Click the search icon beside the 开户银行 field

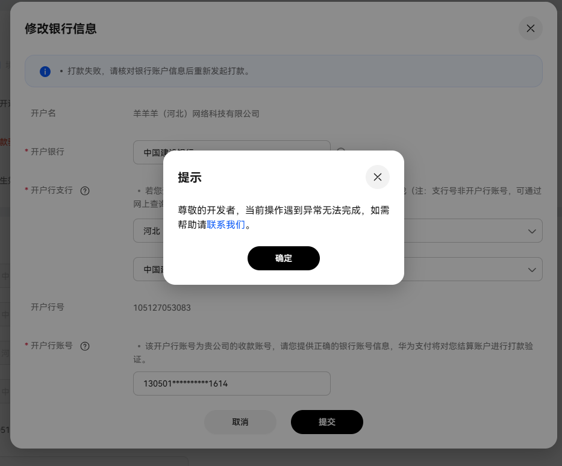(342, 152)
